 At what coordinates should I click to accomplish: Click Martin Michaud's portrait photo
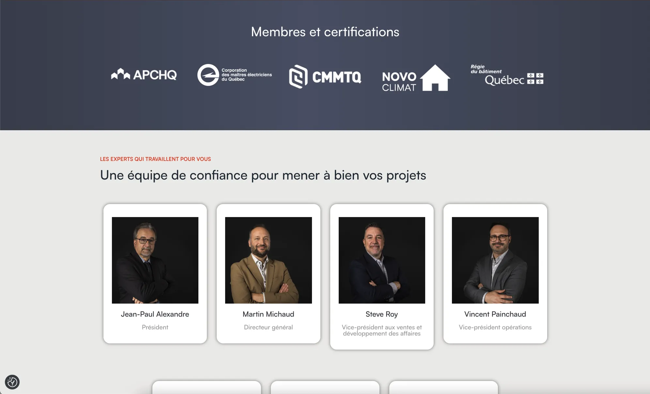coord(268,260)
